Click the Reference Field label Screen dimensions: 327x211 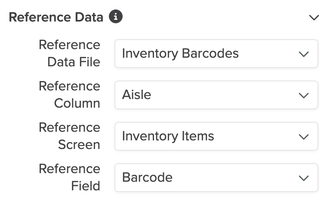pos(70,177)
